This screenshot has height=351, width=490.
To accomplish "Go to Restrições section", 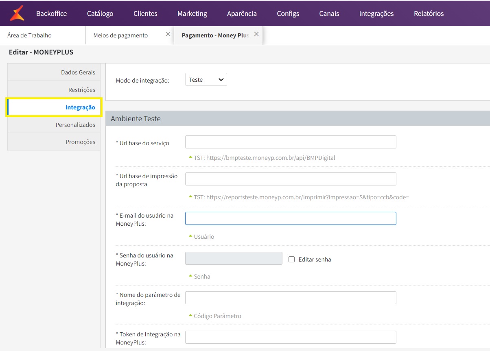I will pyautogui.click(x=54, y=89).
